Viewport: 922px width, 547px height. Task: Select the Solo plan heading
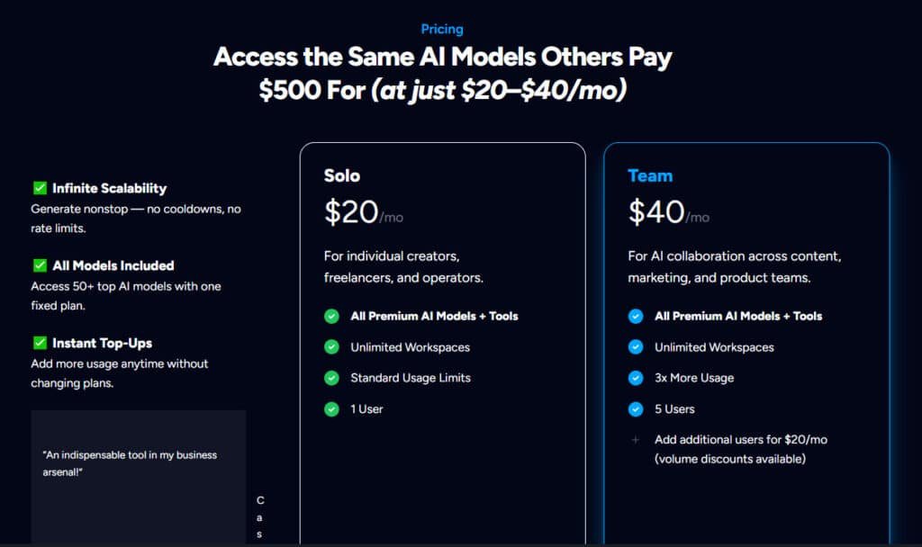click(x=342, y=175)
